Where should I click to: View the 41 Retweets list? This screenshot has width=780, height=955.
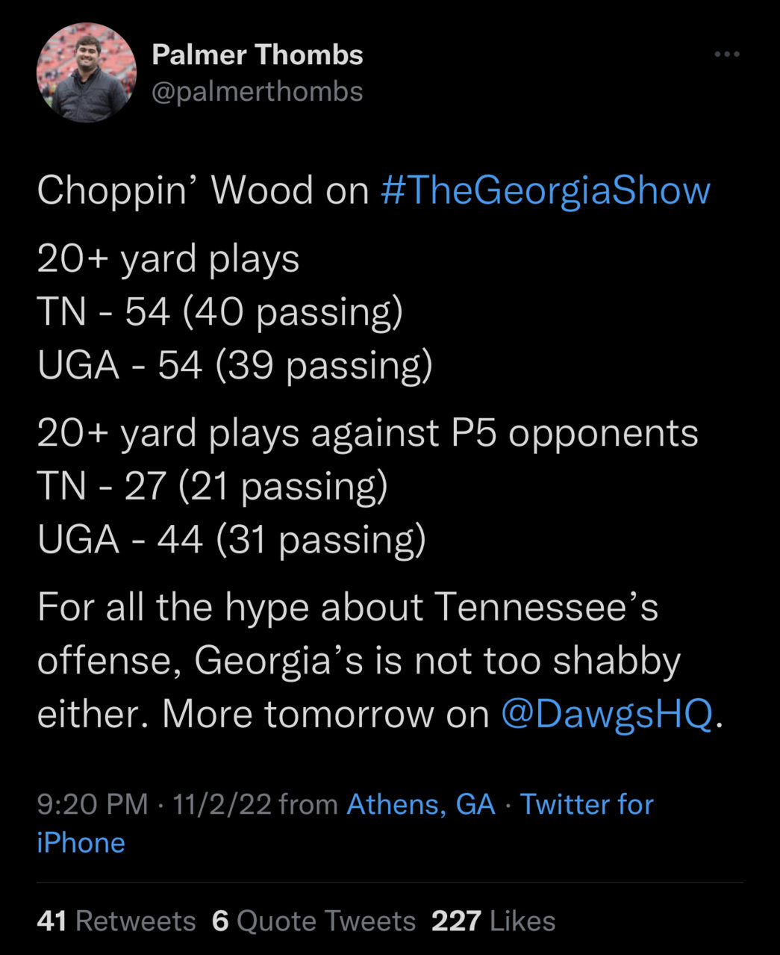point(116,921)
